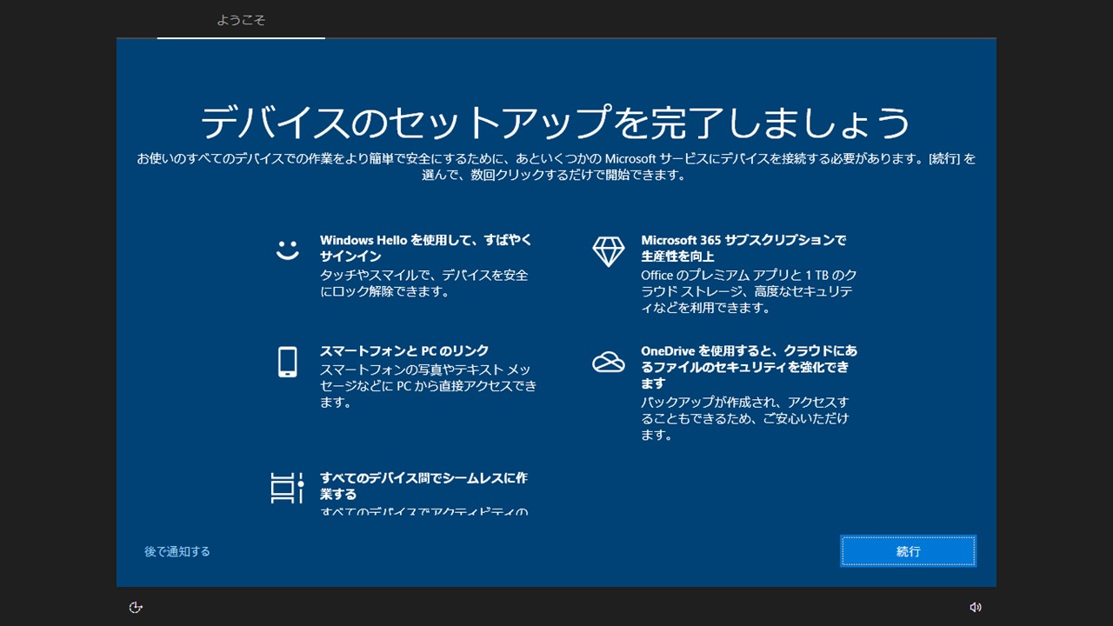Click the Windows Hello smiley icon
This screenshot has height=626, width=1113.
[x=287, y=250]
